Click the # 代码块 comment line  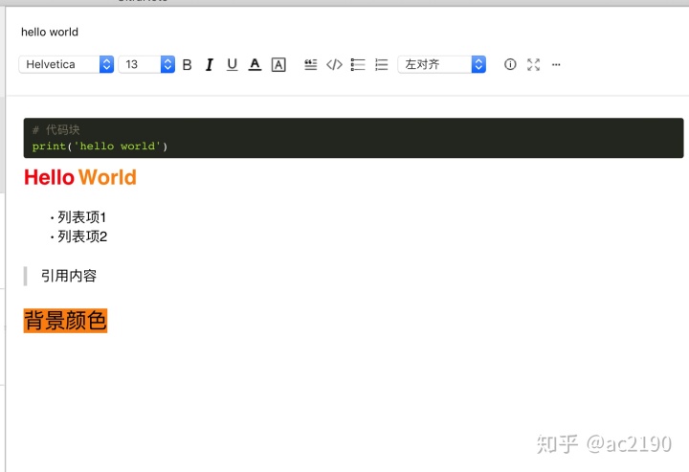pos(56,129)
